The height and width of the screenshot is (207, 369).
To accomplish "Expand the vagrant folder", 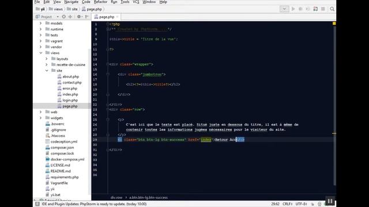I will pos(41,41).
